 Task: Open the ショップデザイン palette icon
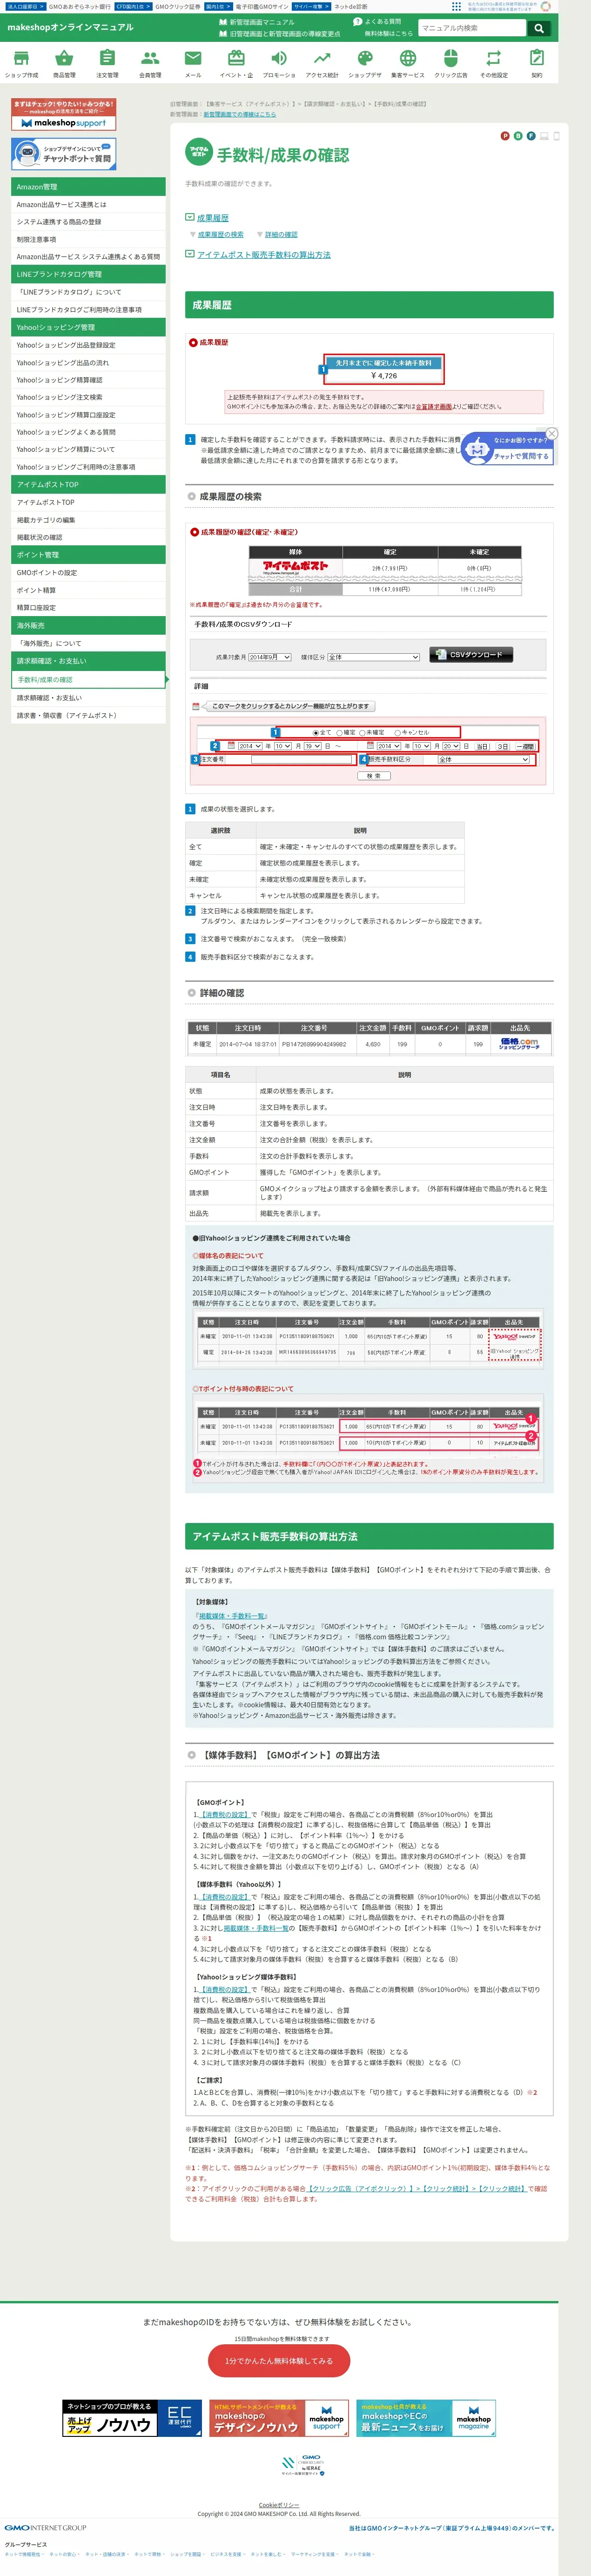[x=365, y=58]
